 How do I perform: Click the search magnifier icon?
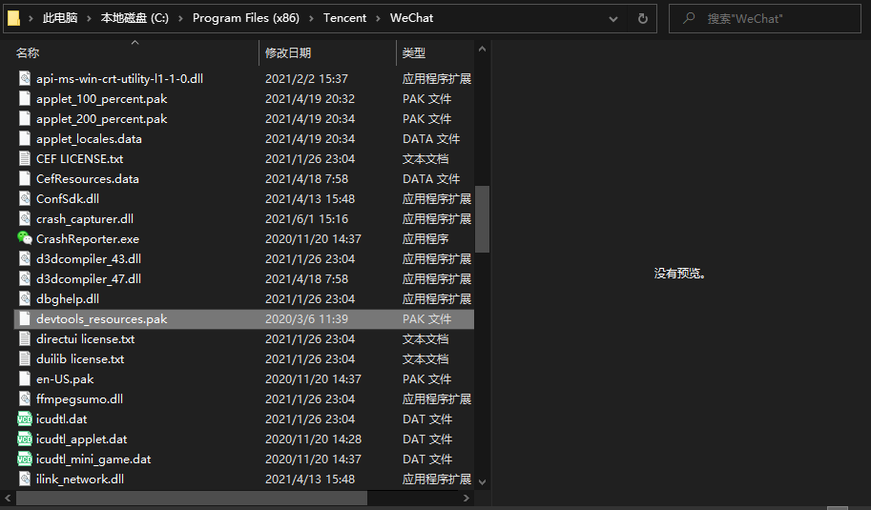click(x=689, y=18)
